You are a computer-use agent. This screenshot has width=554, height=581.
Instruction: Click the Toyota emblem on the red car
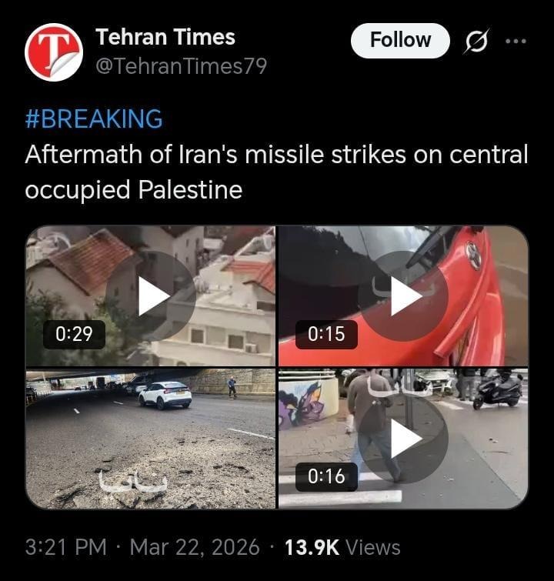click(473, 255)
